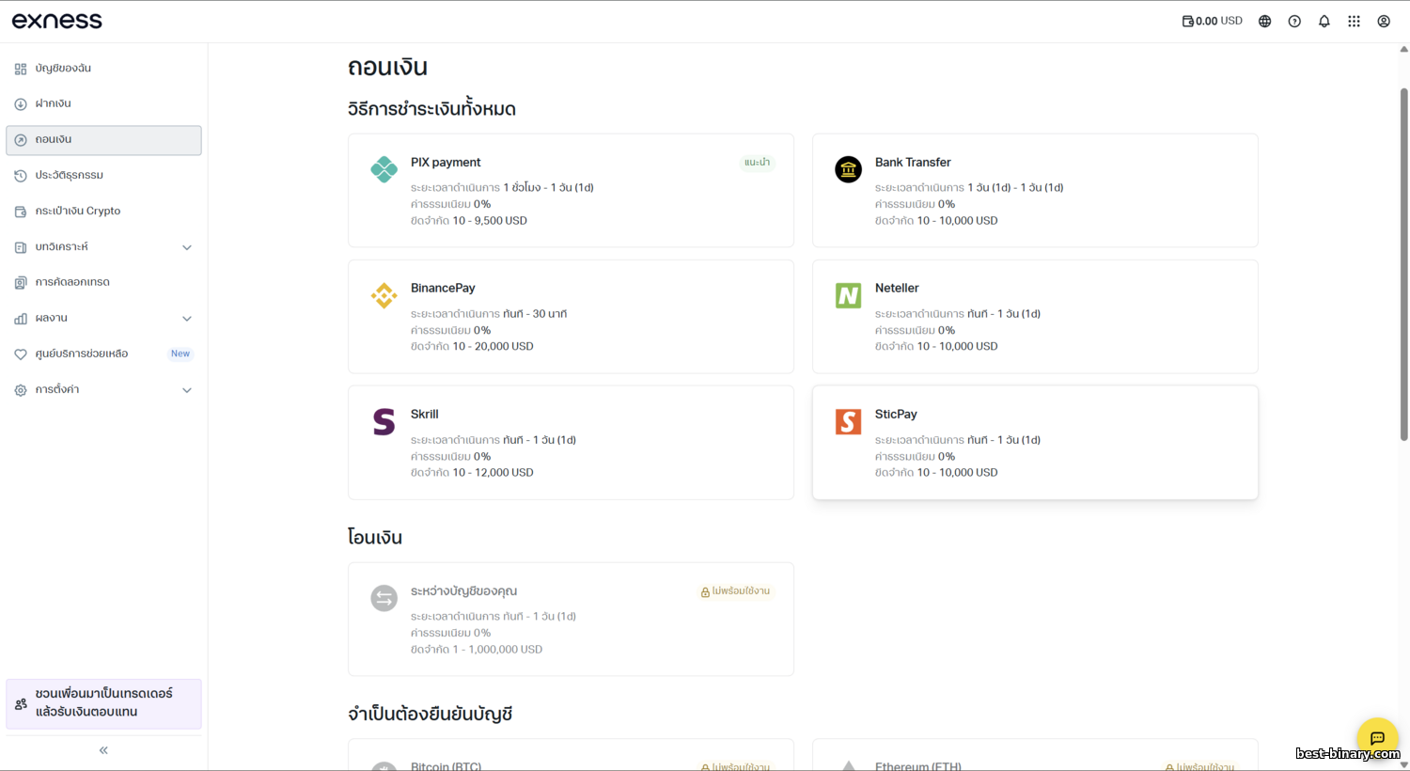Click the invite friends referral banner
Viewport: 1410px width, 771px height.
coord(103,703)
